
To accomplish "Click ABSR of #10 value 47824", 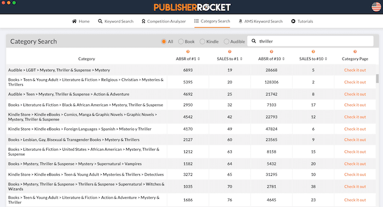I will click(271, 129).
